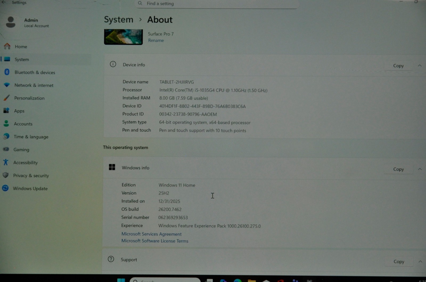
Task: Copy the Windows info details
Action: (x=398, y=169)
